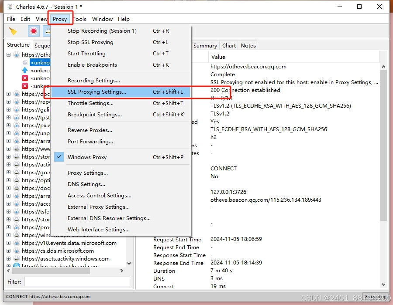Click the details pane scroll-up arrow
This screenshot has height=305, width=393.
click(383, 67)
